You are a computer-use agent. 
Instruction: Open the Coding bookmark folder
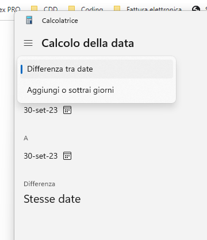pyautogui.click(x=86, y=9)
